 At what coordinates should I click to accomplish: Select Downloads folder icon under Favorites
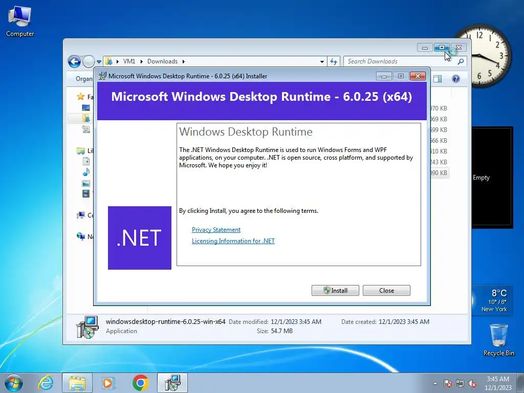pos(86,118)
